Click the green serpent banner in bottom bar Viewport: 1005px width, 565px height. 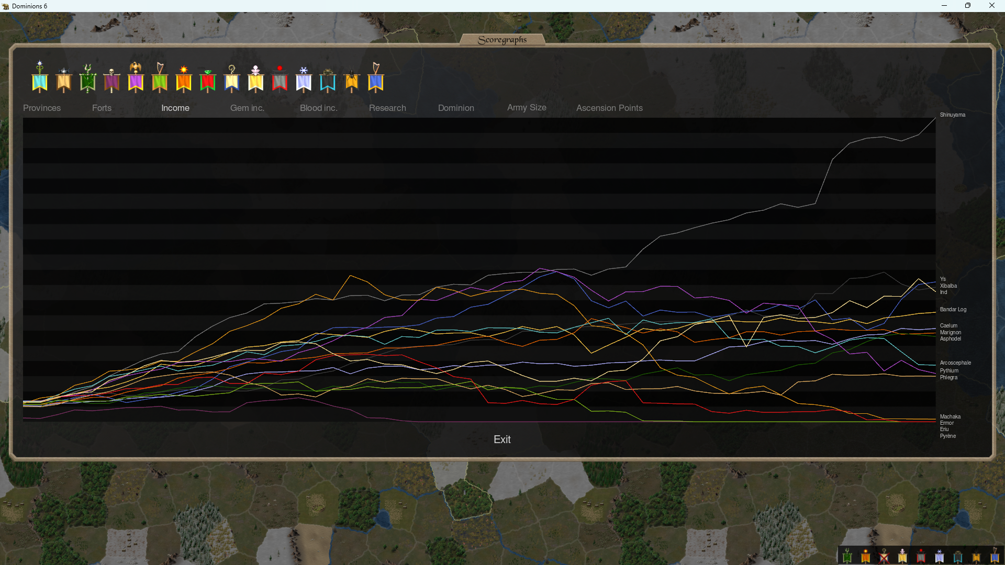click(x=847, y=556)
